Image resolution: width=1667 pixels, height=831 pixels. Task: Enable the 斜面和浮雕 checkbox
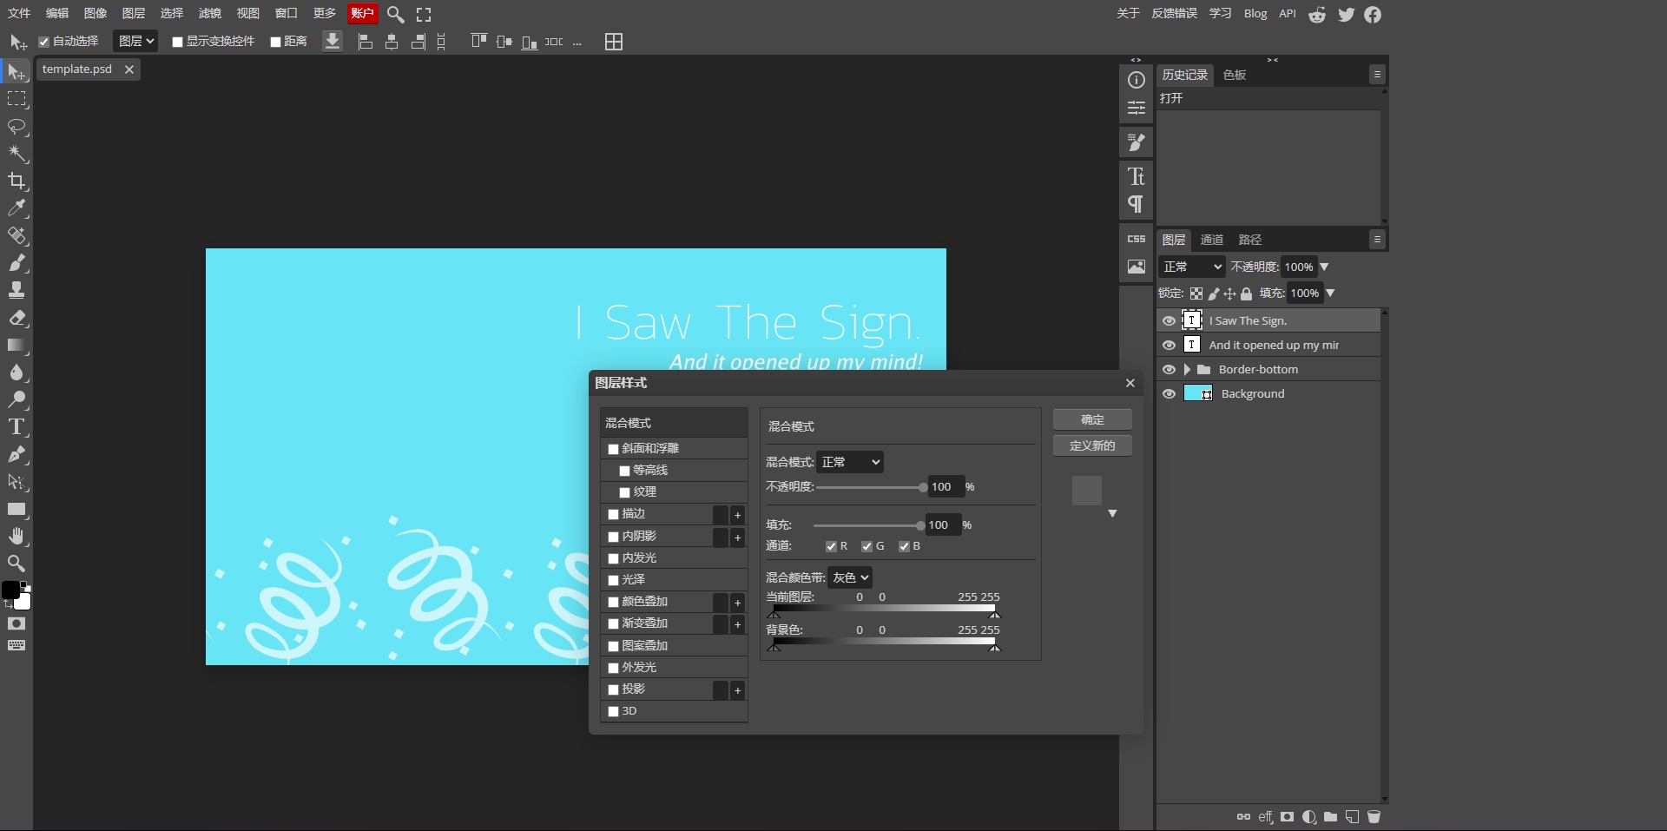(613, 449)
